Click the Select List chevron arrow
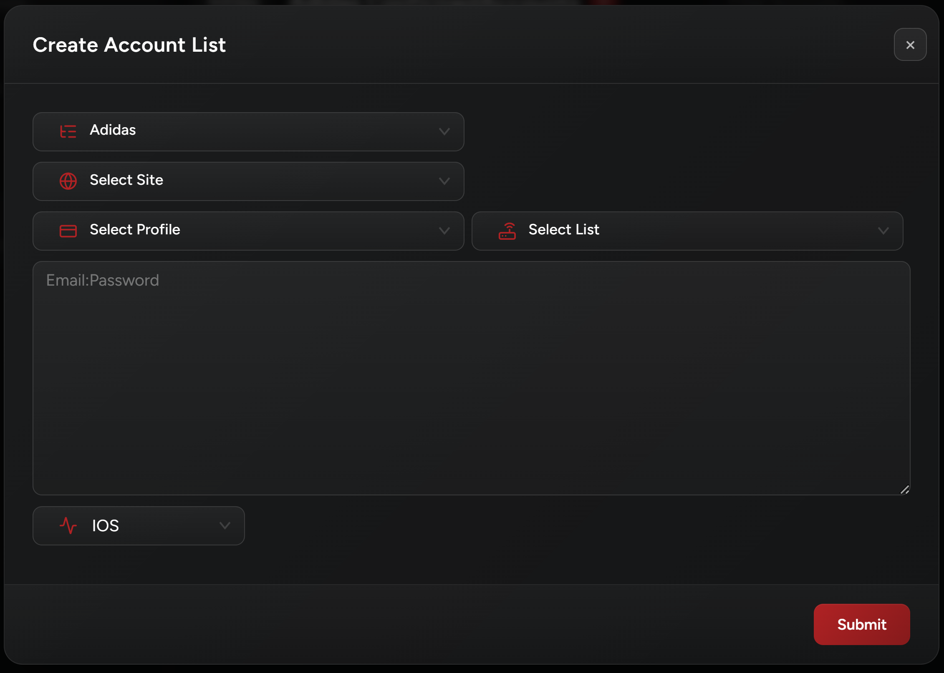The width and height of the screenshot is (944, 673). tap(883, 231)
